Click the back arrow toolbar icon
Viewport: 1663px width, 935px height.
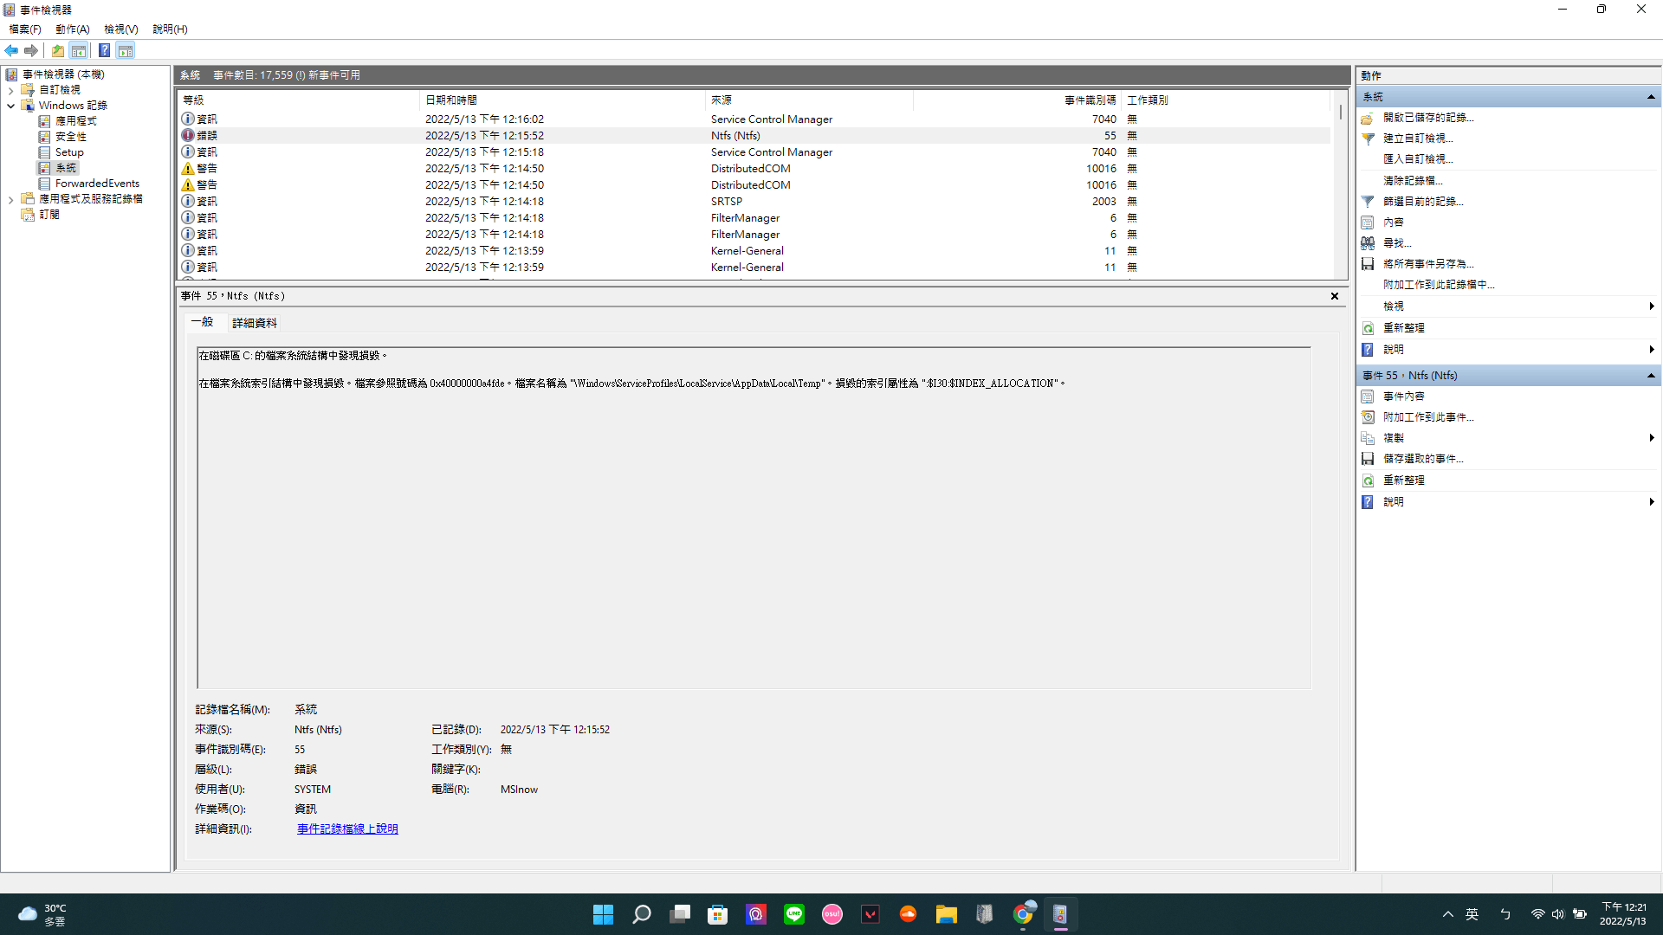[11, 51]
